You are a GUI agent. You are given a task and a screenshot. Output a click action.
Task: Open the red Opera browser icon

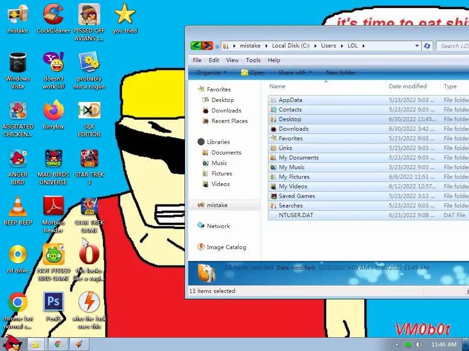point(89,262)
